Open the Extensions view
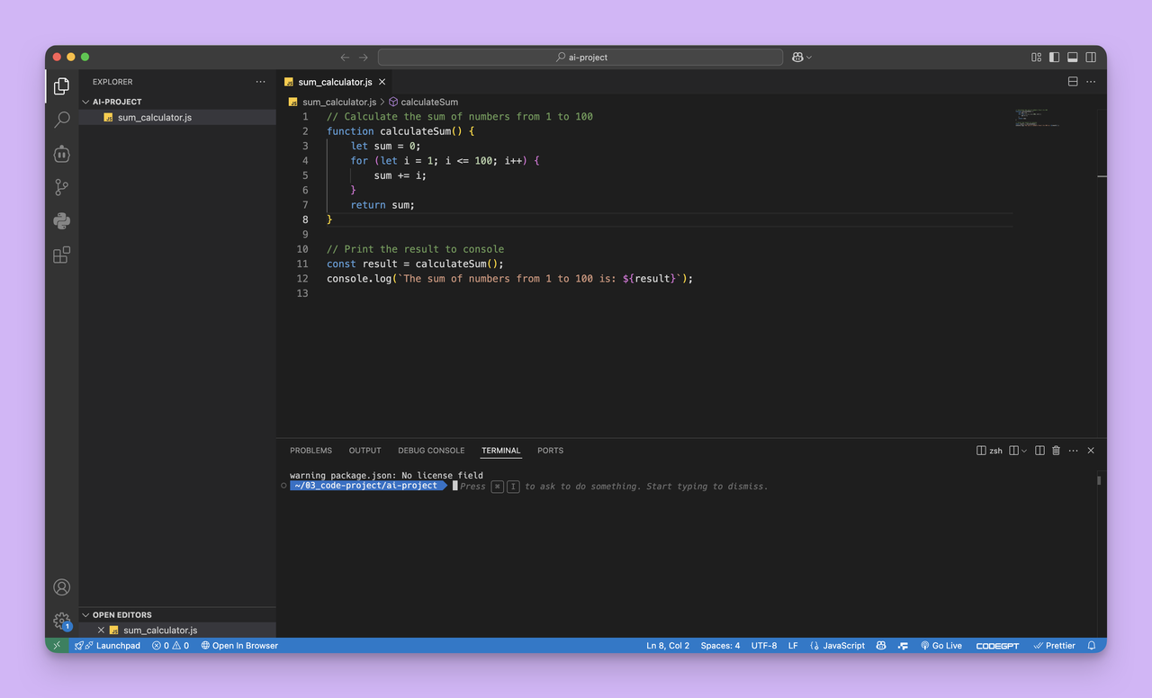Screen dimensions: 1152x698 coord(61,255)
